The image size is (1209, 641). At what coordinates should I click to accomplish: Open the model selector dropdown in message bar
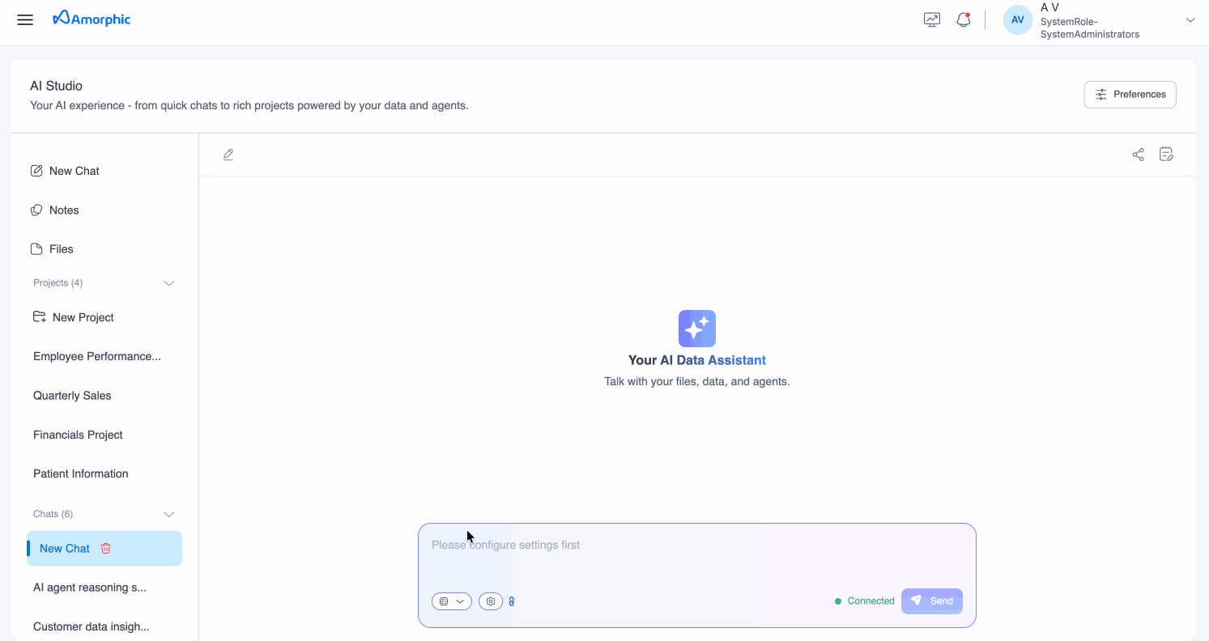tap(451, 601)
